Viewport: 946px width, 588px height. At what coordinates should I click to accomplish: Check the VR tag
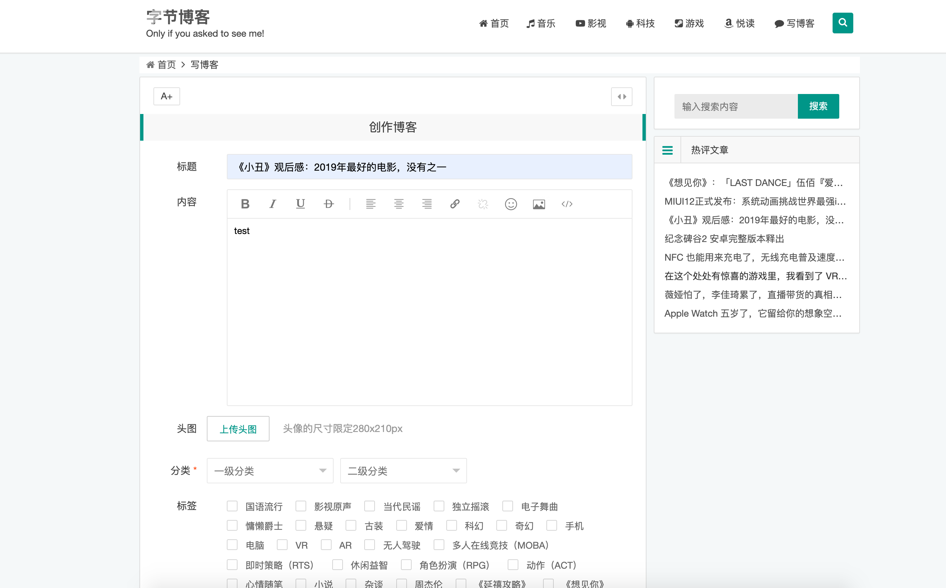point(282,545)
